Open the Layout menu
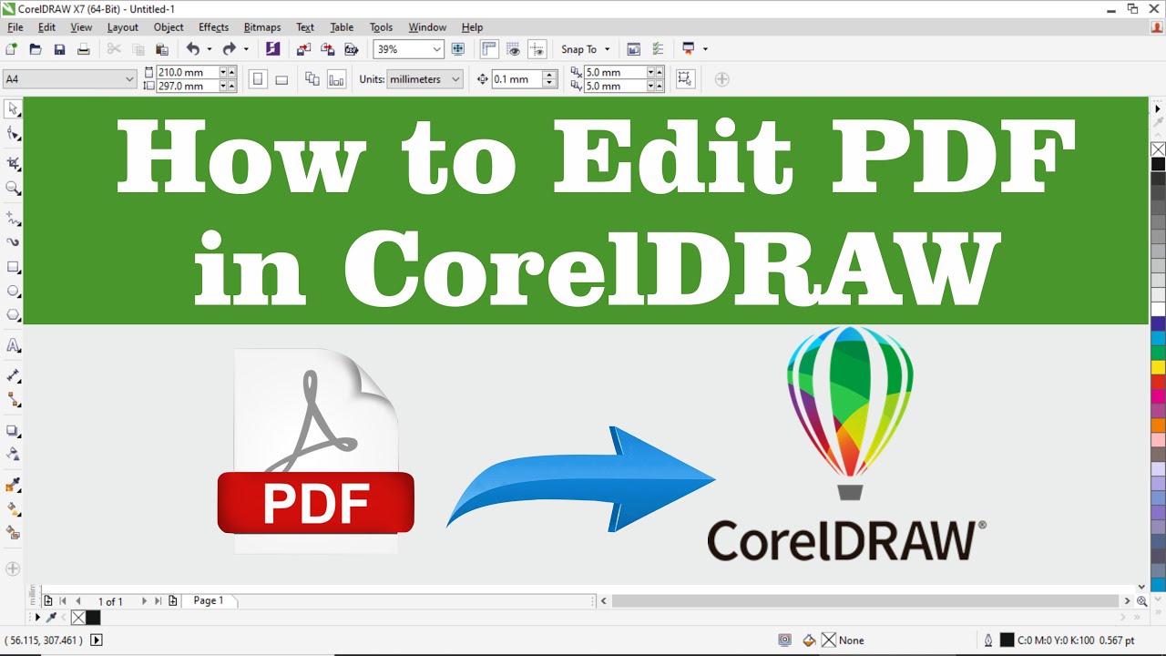Image resolution: width=1166 pixels, height=656 pixels. point(123,27)
